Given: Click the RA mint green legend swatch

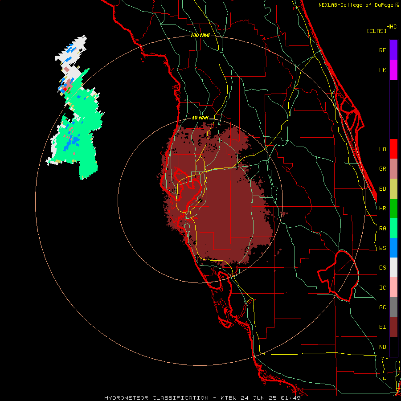Looking at the screenshot, I should (393, 228).
